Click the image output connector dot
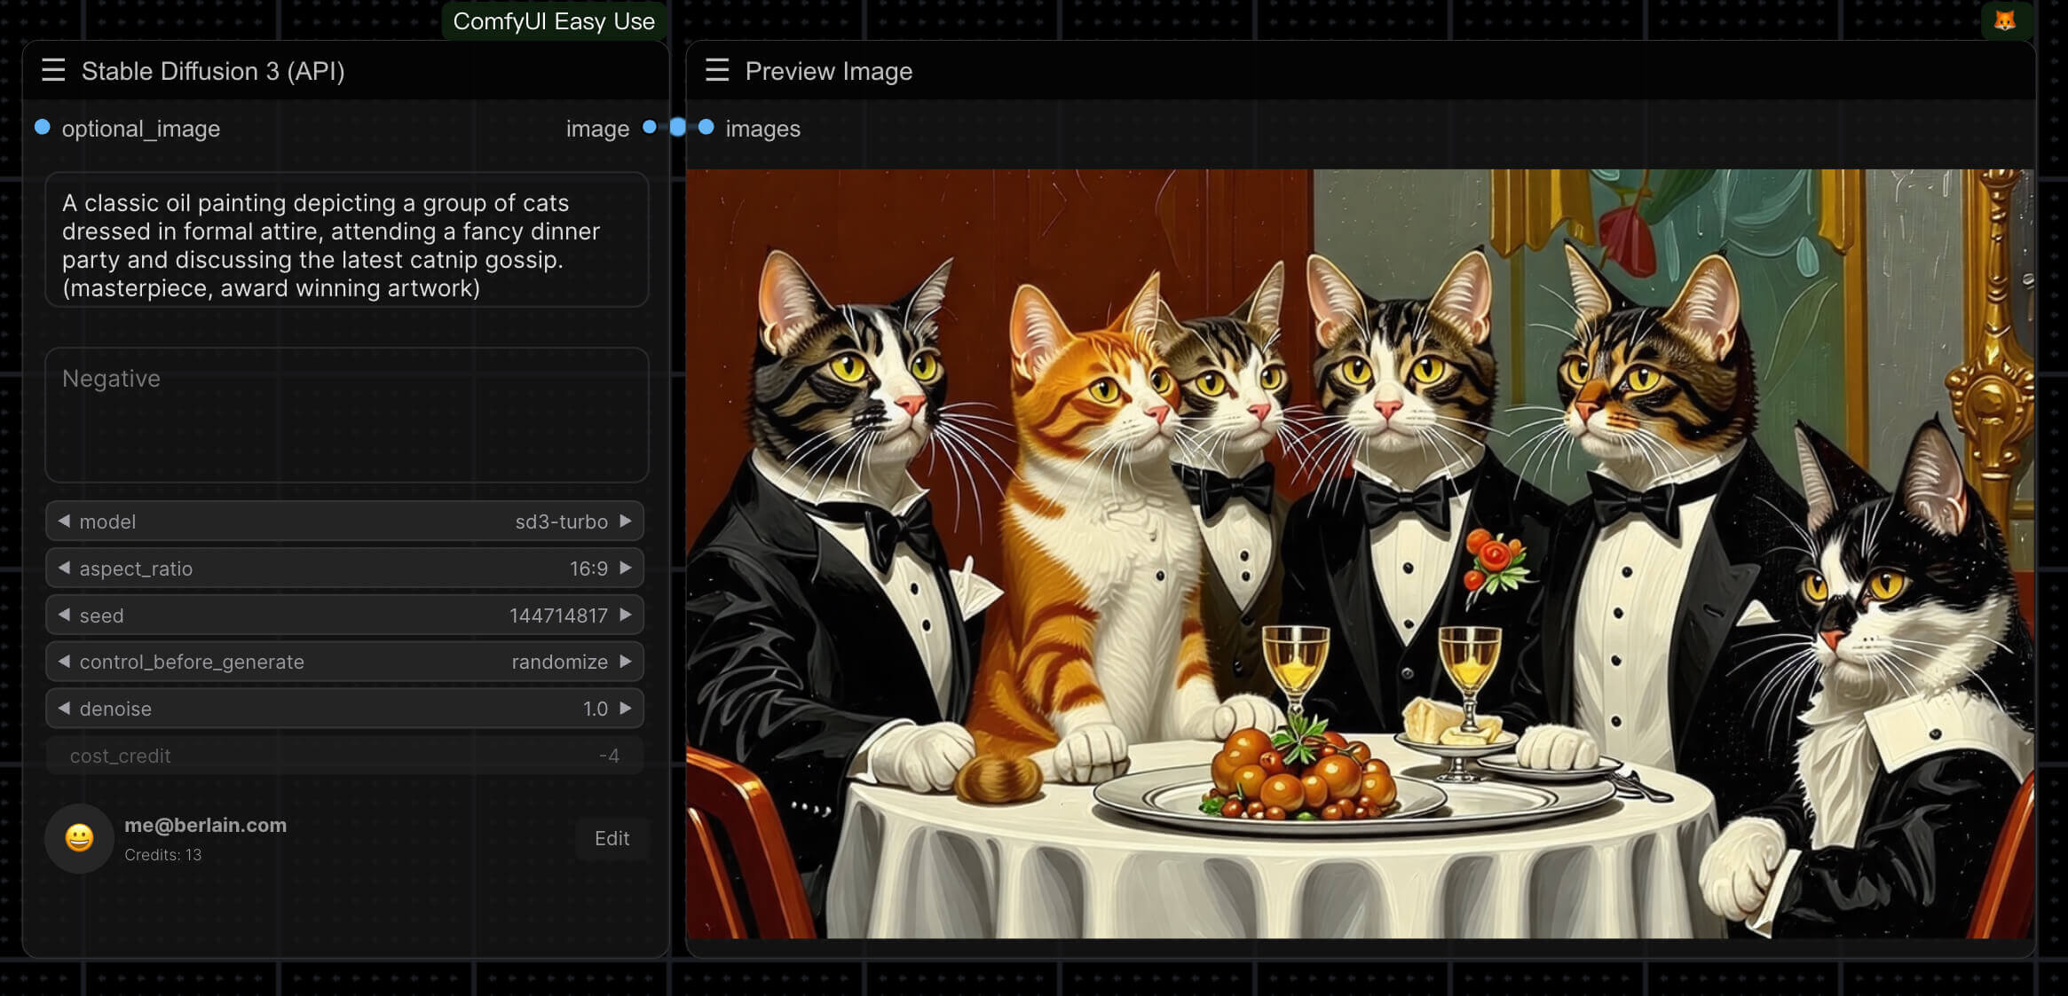The width and height of the screenshot is (2068, 996). (650, 128)
